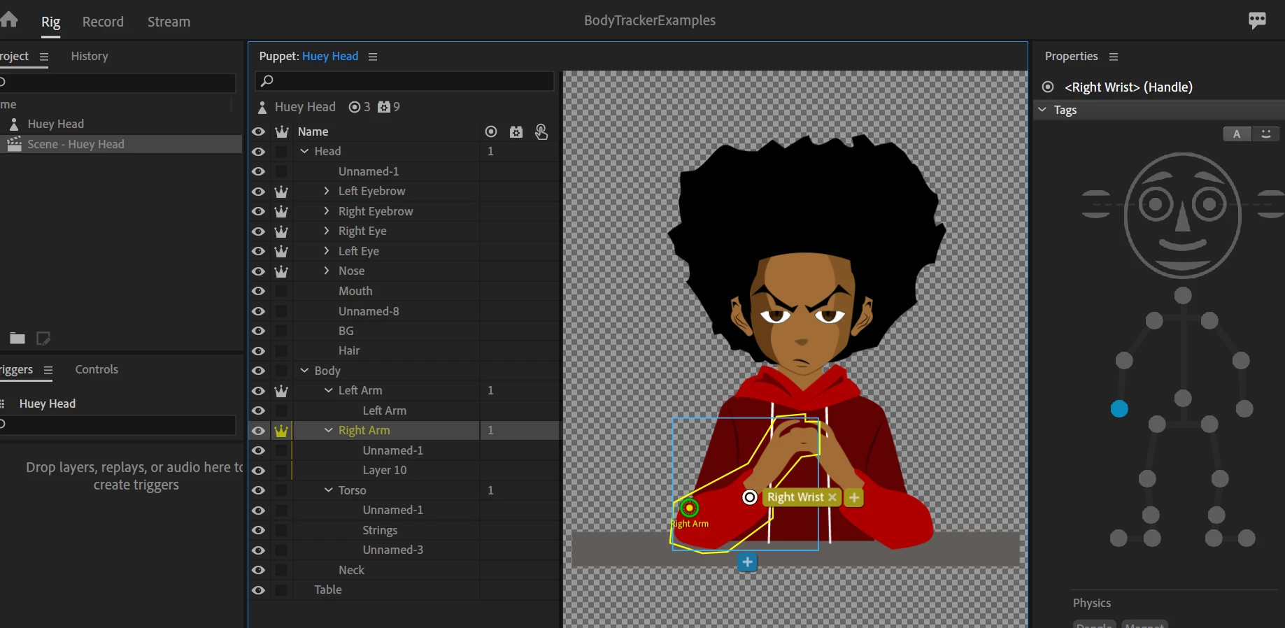Click the behavior column header icon
The image size is (1285, 628).
coord(516,131)
